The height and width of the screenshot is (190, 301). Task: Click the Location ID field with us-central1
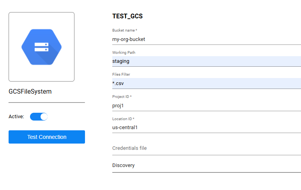206,127
